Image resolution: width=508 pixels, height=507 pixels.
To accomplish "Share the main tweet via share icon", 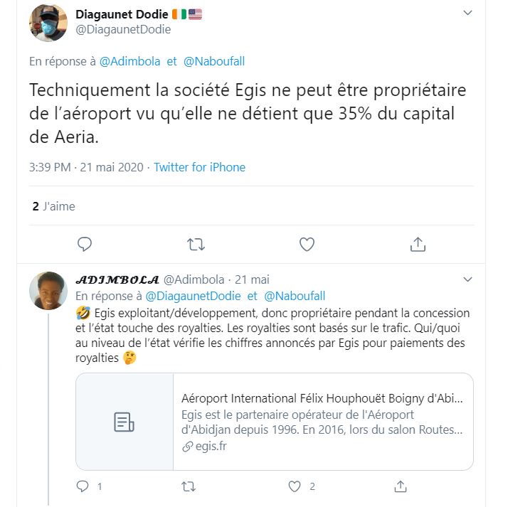I will [x=418, y=245].
